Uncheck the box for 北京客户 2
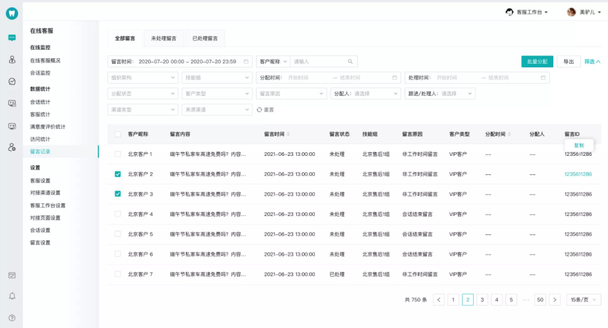608x328 pixels. point(118,174)
